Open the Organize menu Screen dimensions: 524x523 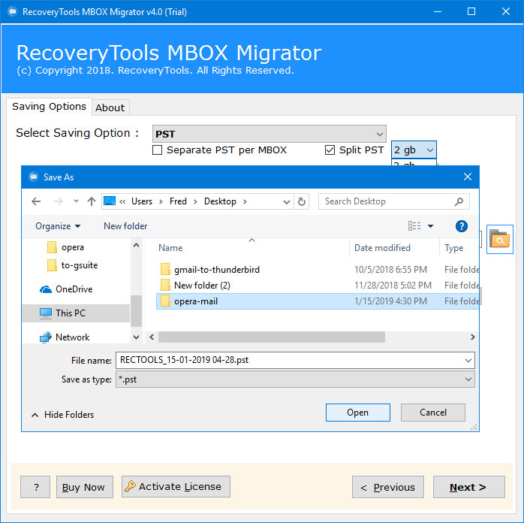(58, 226)
